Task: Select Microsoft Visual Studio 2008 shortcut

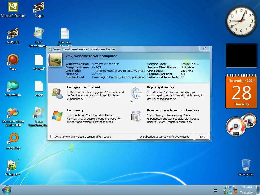Action: pos(13,117)
